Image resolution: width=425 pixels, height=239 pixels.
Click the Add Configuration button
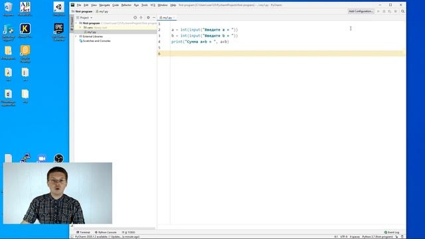click(361, 11)
